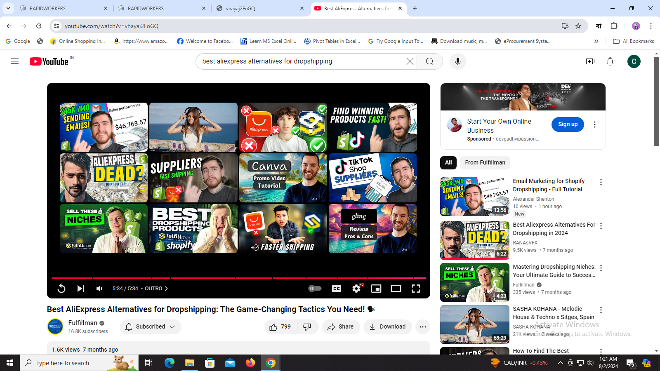The width and height of the screenshot is (660, 371).
Task: Clear the search box with X icon
Action: pos(410,61)
